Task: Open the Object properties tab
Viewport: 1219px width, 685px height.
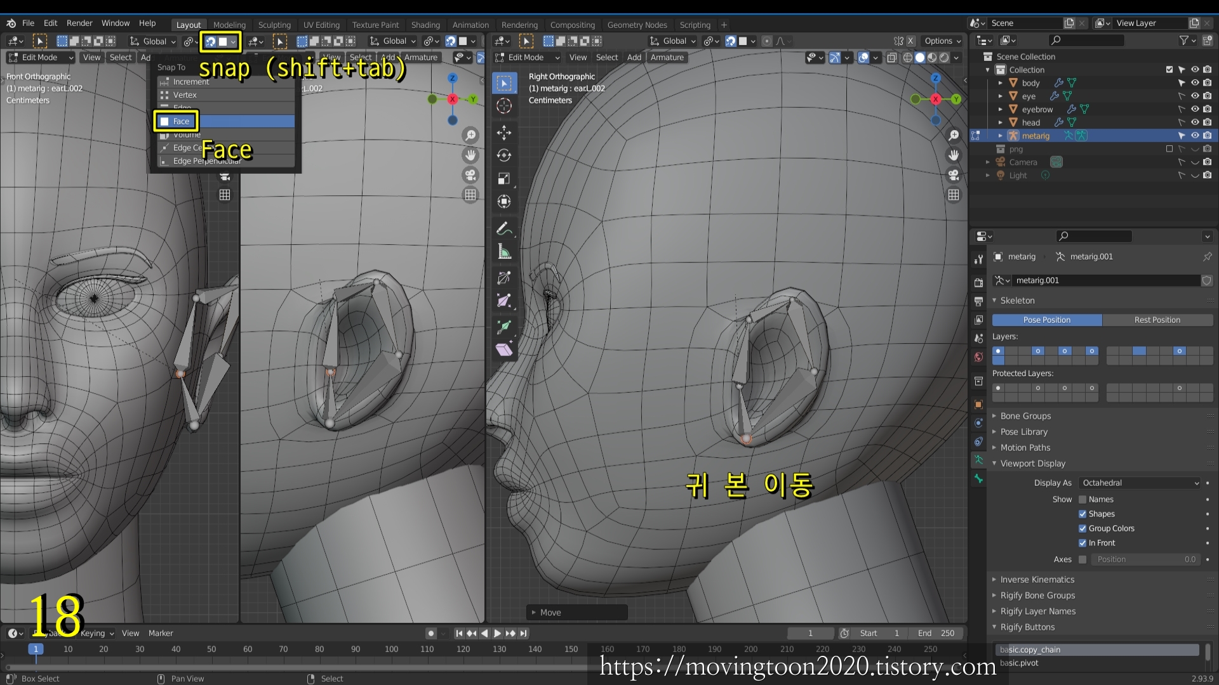Action: pyautogui.click(x=978, y=404)
